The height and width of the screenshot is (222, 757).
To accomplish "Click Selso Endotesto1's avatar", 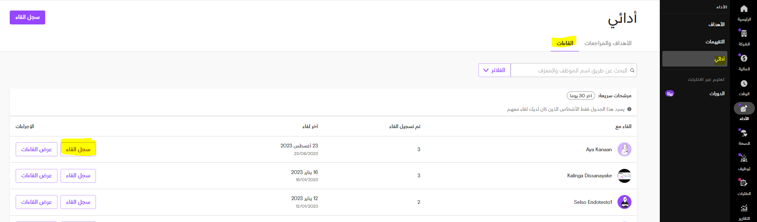I will (x=624, y=202).
